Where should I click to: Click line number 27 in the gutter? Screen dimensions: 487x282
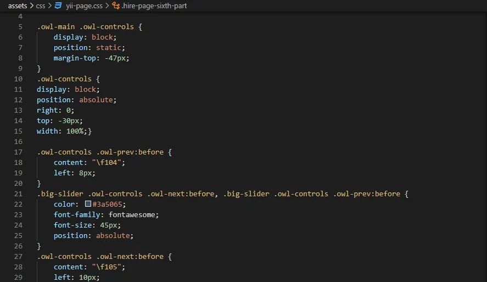pos(18,257)
